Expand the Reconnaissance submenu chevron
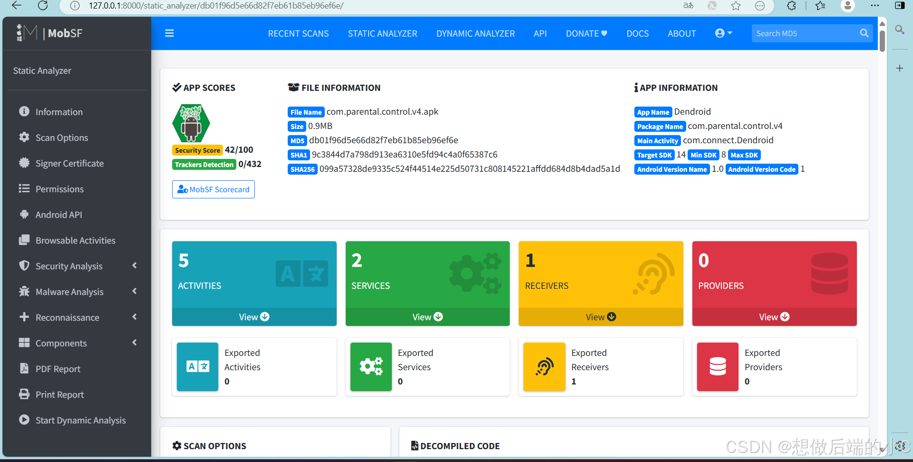This screenshot has height=462, width=913. tap(135, 317)
